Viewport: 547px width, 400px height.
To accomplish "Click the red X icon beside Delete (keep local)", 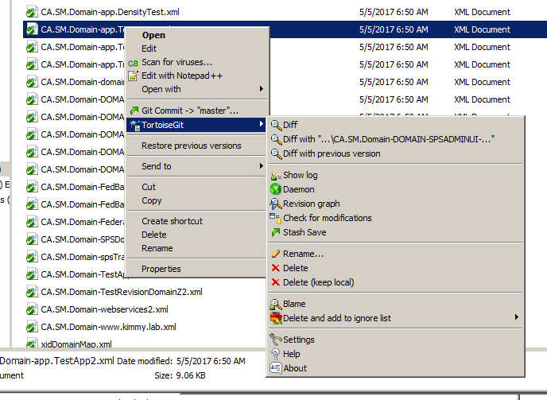I will (276, 282).
